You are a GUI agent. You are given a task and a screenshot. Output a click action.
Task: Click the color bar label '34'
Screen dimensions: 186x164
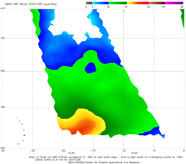tap(126, 7)
